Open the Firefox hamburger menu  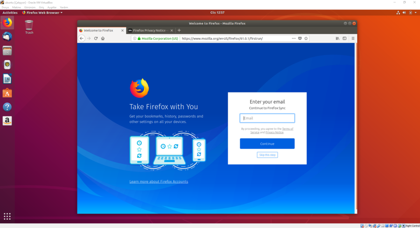353,38
